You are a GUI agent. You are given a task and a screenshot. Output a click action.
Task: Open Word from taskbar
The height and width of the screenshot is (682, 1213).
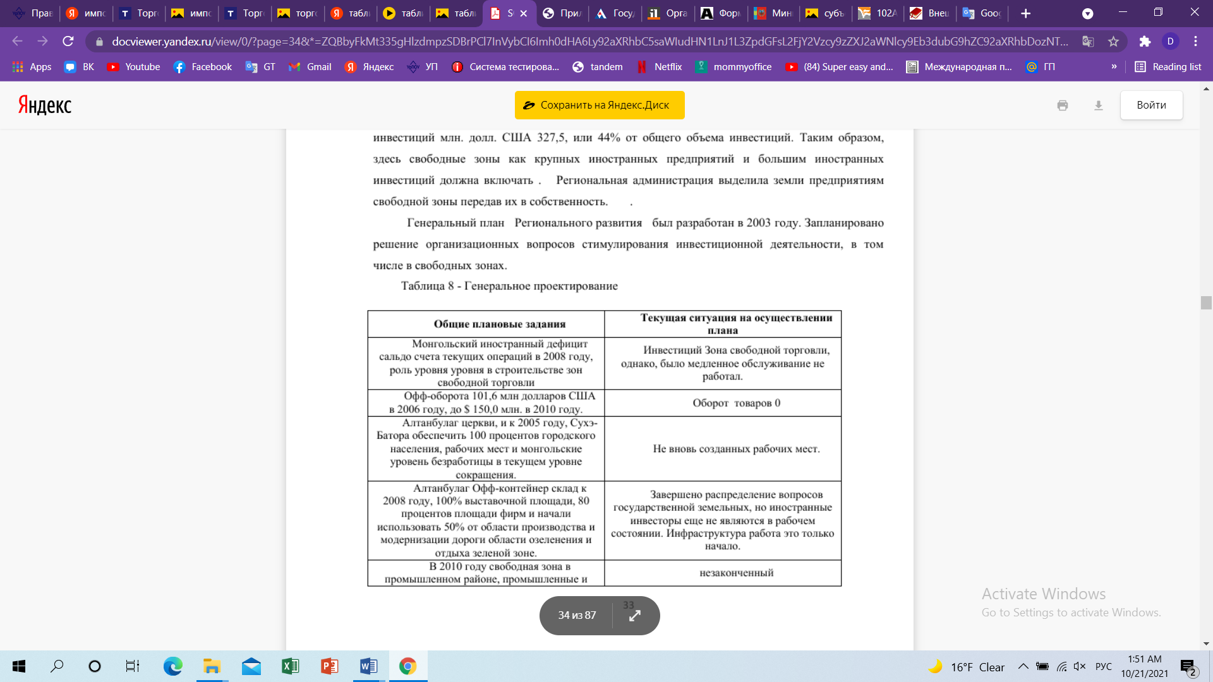[x=368, y=666]
